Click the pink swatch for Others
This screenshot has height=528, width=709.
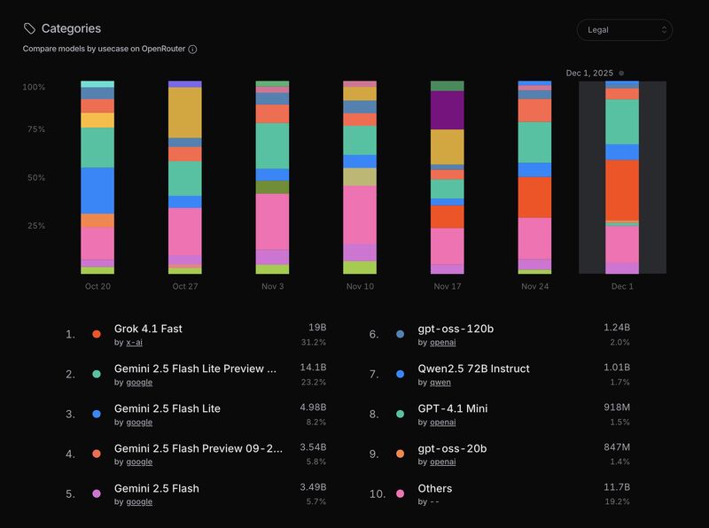[x=401, y=493]
